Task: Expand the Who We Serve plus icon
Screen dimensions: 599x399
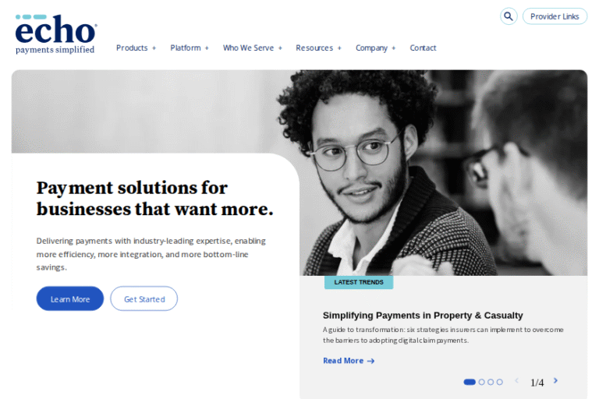Action: click(x=280, y=48)
